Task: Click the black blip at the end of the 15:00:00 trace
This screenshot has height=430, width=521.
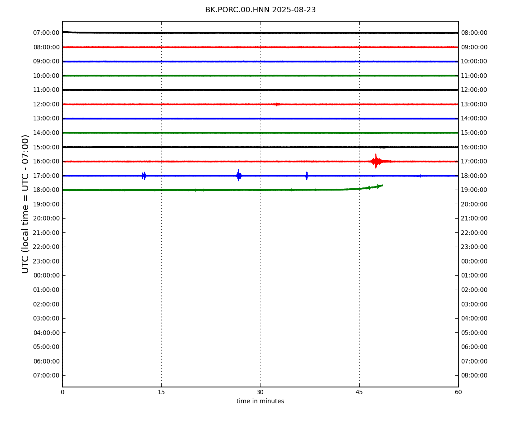Action: [383, 147]
